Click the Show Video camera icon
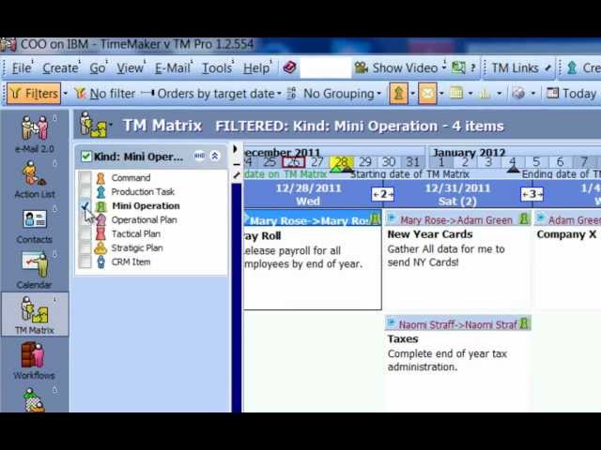601x450 pixels. tap(361, 67)
